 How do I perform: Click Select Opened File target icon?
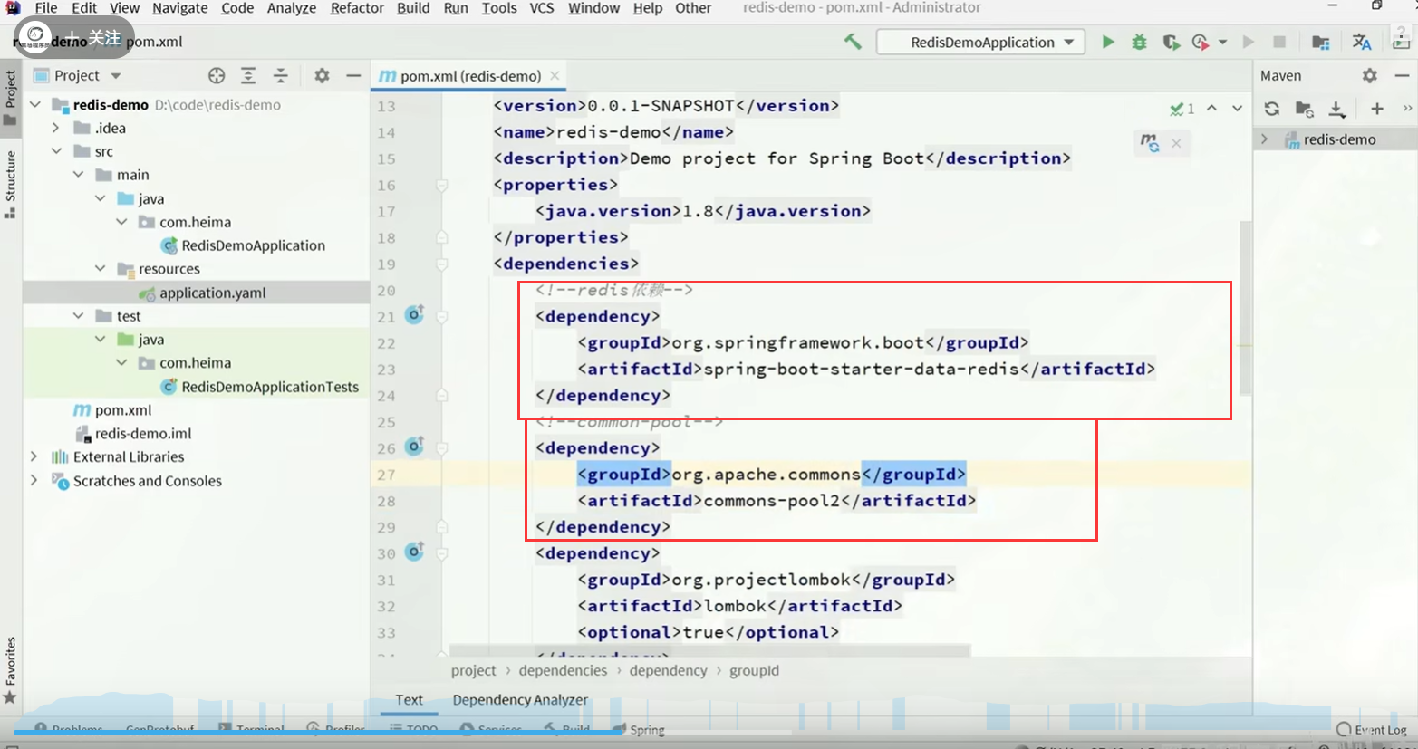(217, 75)
